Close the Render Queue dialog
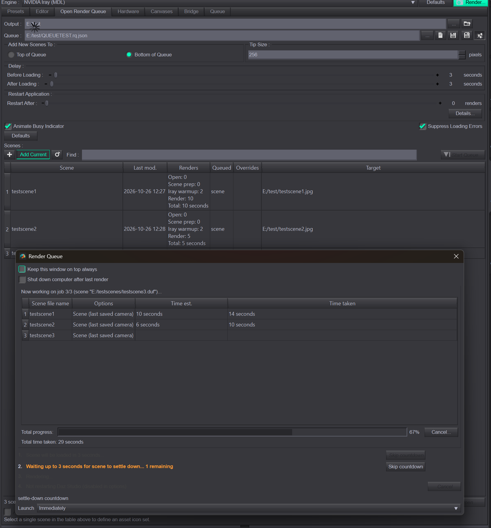The width and height of the screenshot is (491, 528). pos(456,256)
